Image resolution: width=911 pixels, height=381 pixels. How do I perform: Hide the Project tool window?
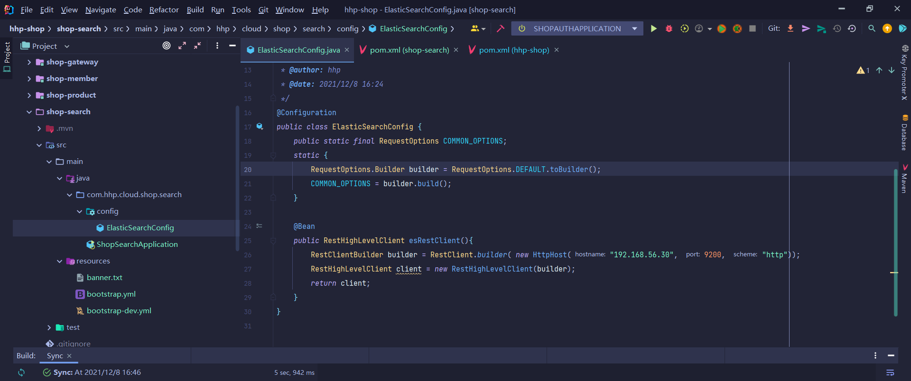(x=232, y=45)
